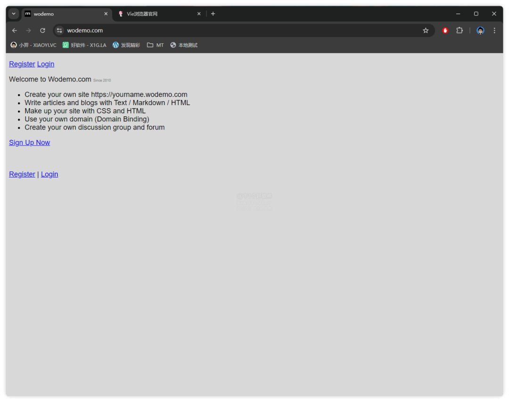This screenshot has height=402, width=509.
Task: Open the tab search dropdown arrow
Action: tap(14, 14)
